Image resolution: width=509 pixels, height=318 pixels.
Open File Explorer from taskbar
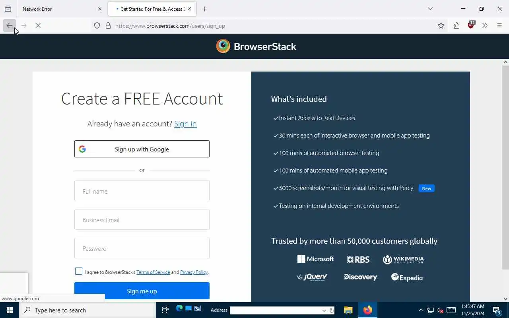tap(348, 310)
